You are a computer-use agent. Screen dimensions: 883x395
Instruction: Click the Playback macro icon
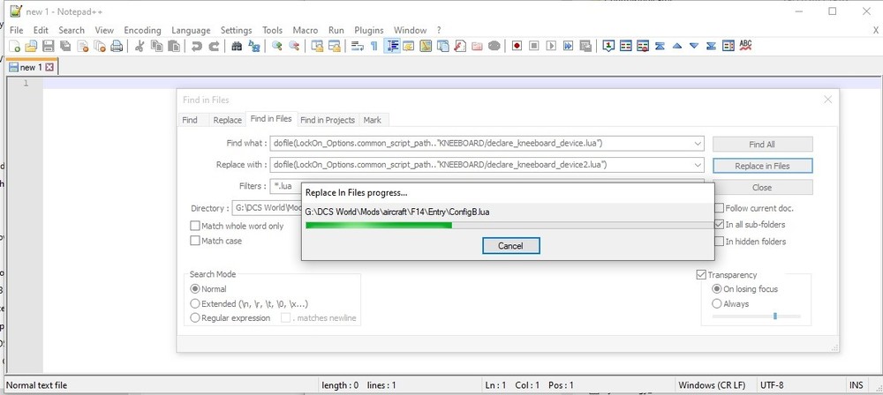551,46
